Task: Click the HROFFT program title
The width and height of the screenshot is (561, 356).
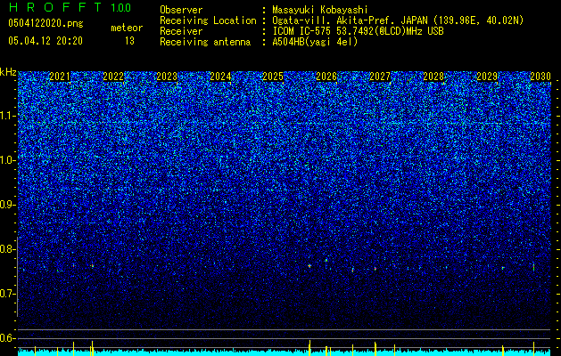Action: click(x=55, y=7)
